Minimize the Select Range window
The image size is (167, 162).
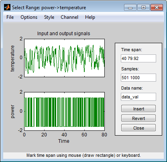(x=130, y=7)
